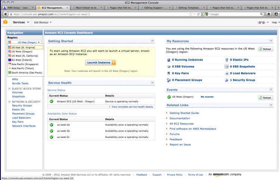Collapse the My Resources panel
The width and height of the screenshot is (280, 180).
point(271,41)
